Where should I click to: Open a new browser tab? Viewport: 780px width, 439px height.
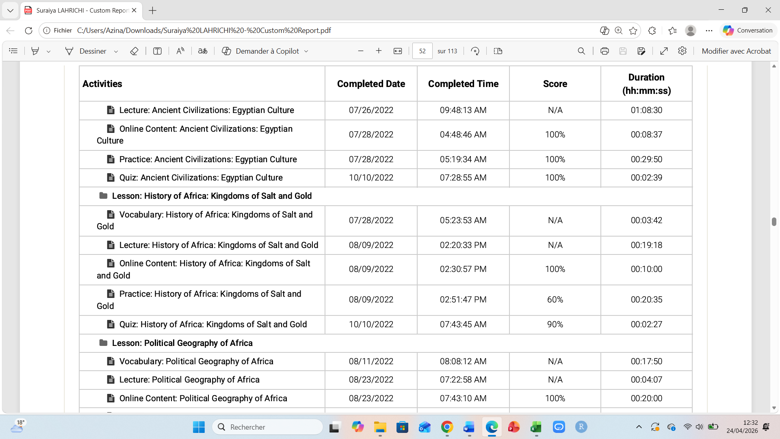pyautogui.click(x=153, y=11)
